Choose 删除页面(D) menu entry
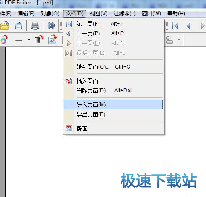The height and width of the screenshot is (197, 206). tap(113, 91)
